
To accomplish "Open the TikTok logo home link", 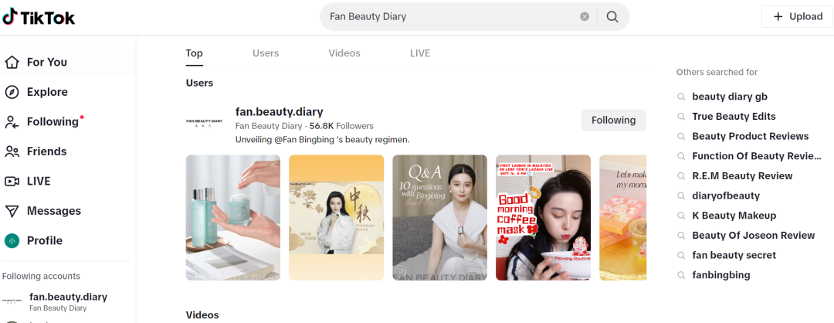I will tap(39, 17).
